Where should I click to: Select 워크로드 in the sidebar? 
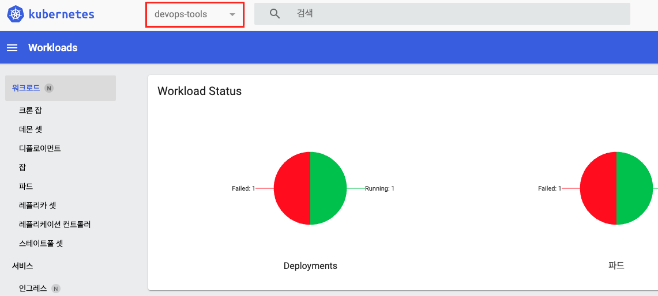point(61,88)
